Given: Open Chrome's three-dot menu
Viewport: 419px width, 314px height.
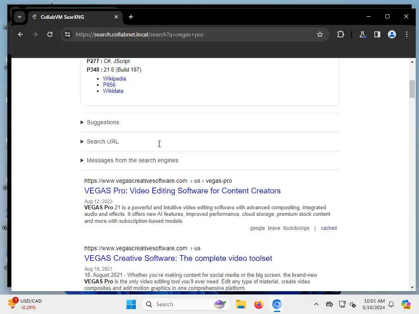Looking at the screenshot, I should pos(406,34).
